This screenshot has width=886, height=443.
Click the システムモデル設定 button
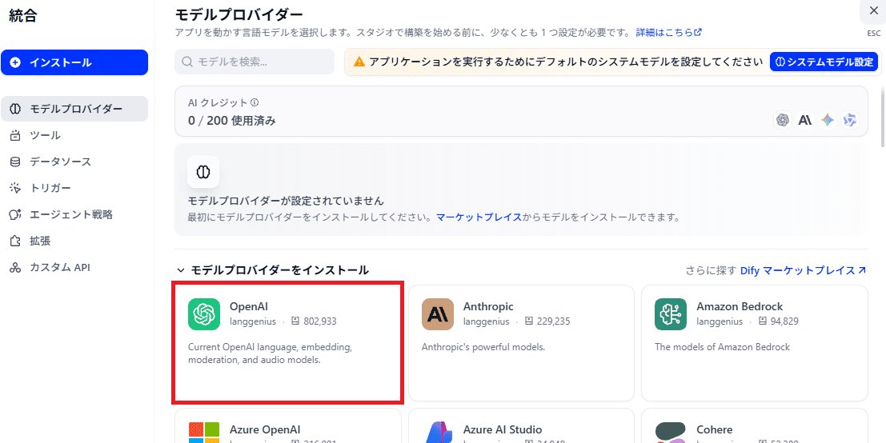coord(824,62)
